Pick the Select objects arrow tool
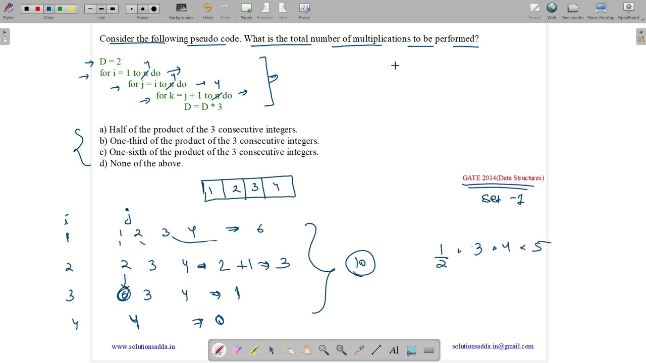The image size is (646, 363). [272, 350]
